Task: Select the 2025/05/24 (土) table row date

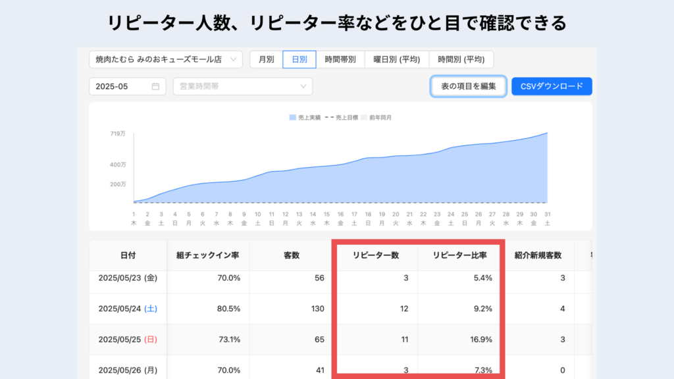Action: (x=127, y=309)
